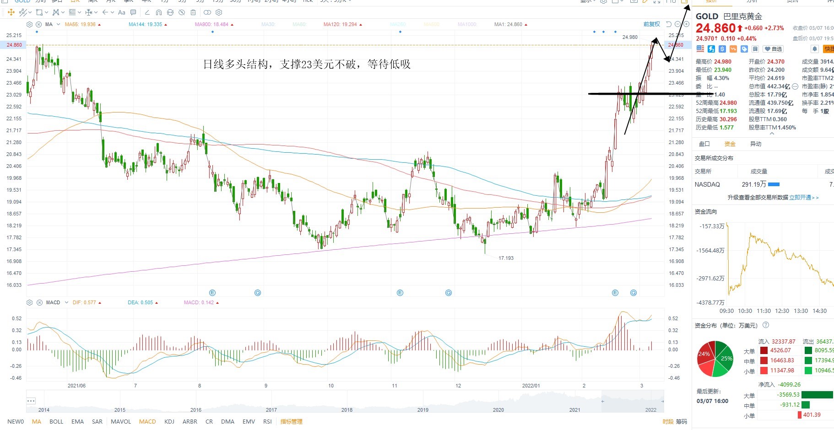
Task: Zoom in chart with plus icon
Action: click(686, 24)
